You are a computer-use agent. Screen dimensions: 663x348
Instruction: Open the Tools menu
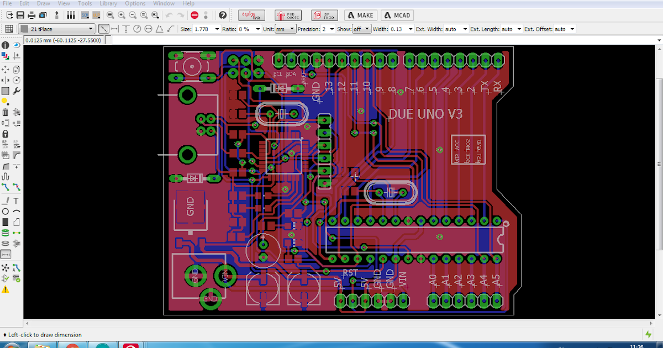click(85, 3)
